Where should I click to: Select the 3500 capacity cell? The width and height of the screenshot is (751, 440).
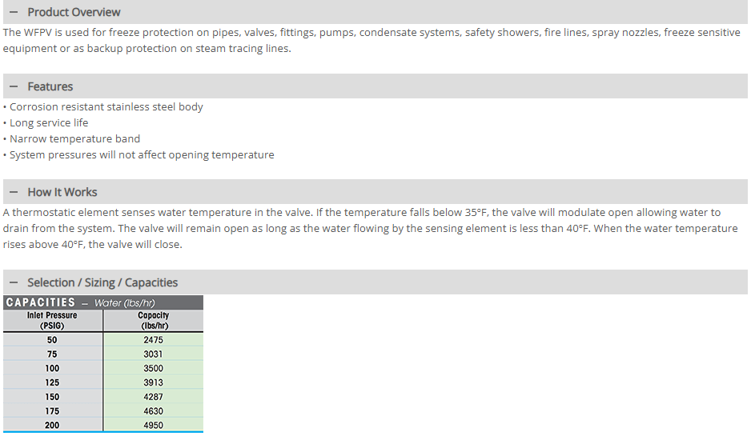[x=153, y=368]
